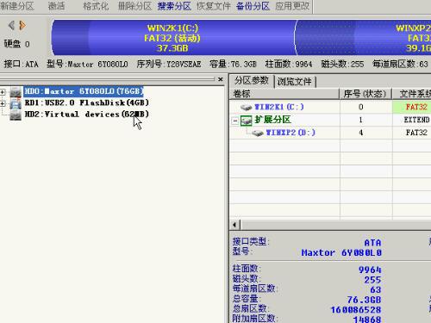Collapse the 扩展分区 node in partition list
Image resolution: width=431 pixels, height=323 pixels.
(x=235, y=121)
